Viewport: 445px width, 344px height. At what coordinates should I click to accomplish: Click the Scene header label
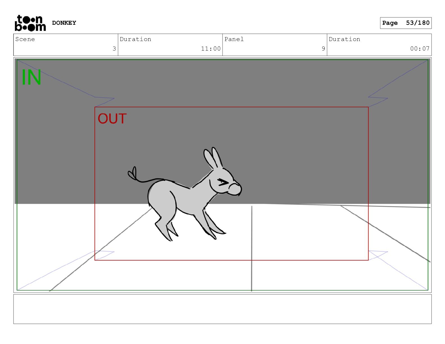(25, 39)
